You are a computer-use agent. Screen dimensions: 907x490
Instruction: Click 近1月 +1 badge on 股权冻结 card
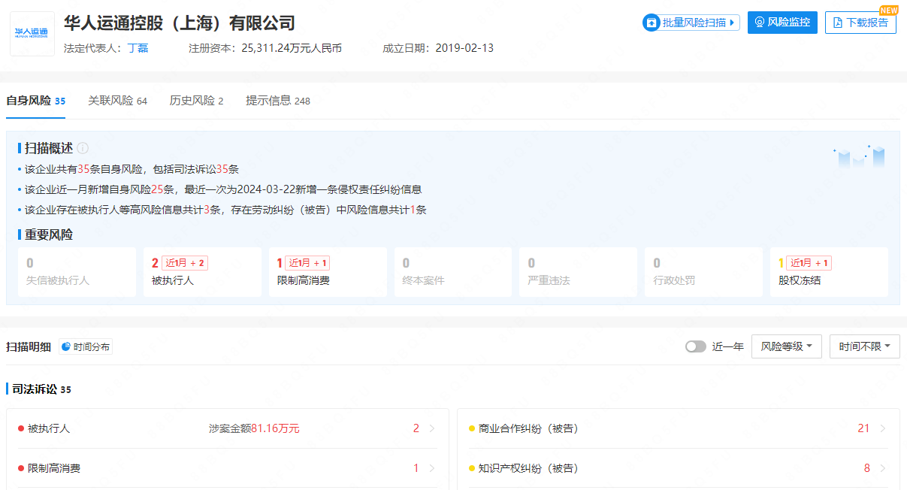pos(809,263)
